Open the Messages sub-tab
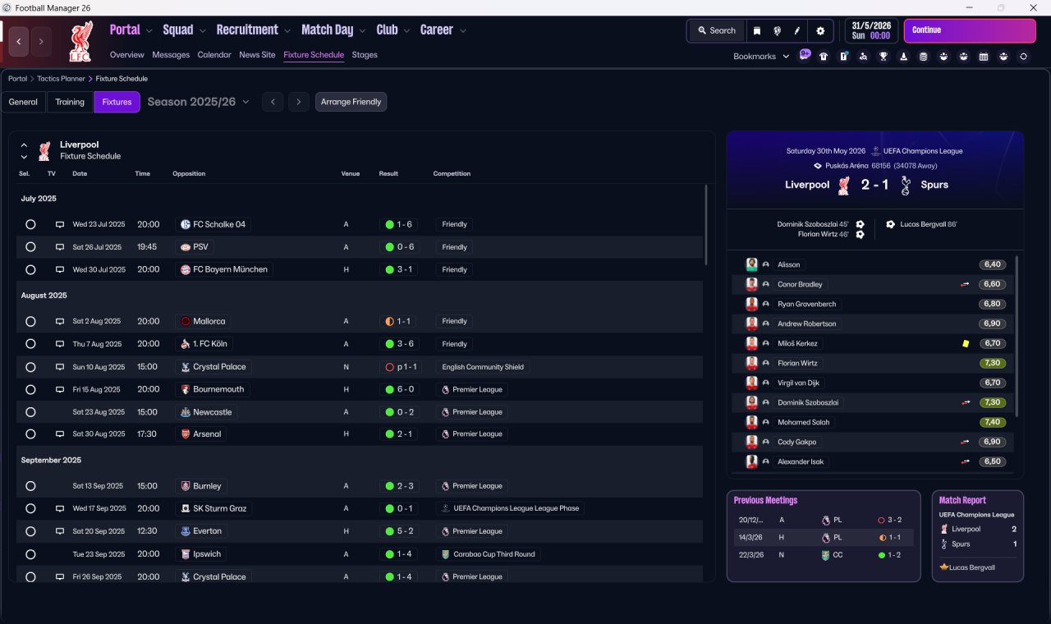This screenshot has height=624, width=1051. pos(171,55)
